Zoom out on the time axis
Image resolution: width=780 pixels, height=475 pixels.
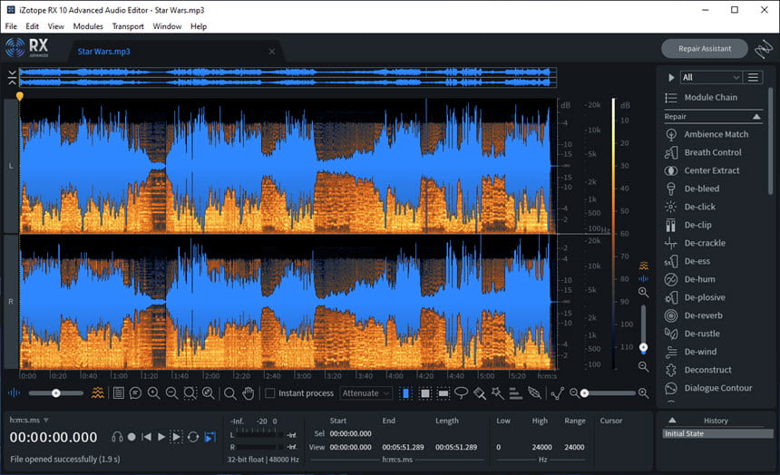click(x=172, y=393)
